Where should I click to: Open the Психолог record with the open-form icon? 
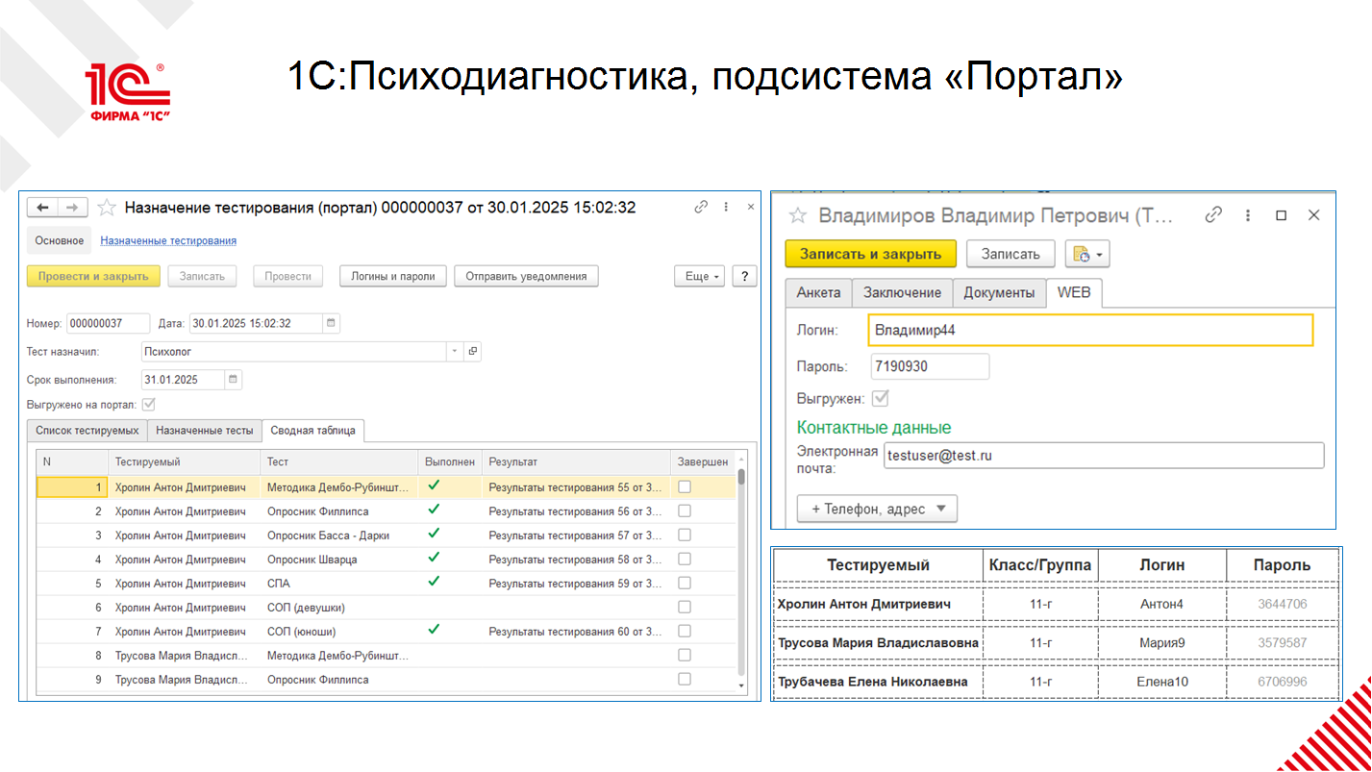[472, 352]
